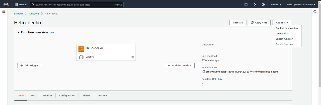Select Publish new version
Viewport: 321px width, 105px height.
pos(287,28)
